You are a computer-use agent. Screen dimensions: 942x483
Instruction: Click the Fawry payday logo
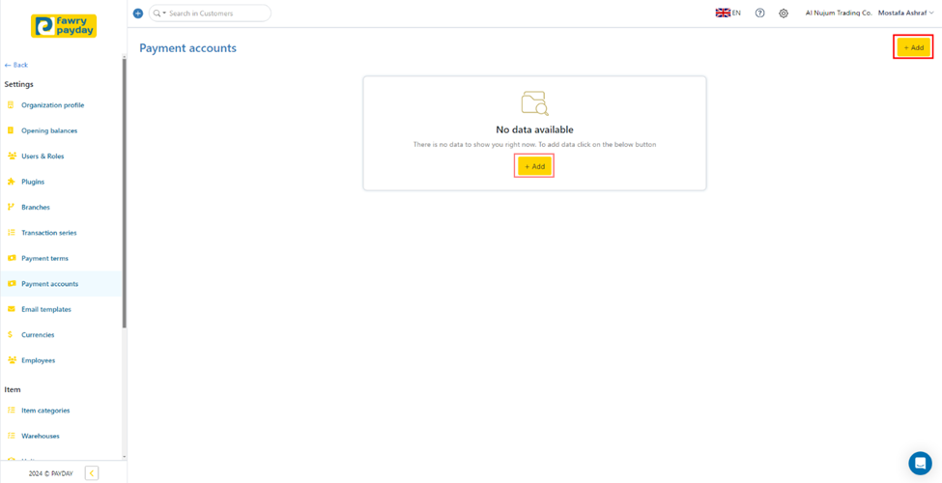64,26
